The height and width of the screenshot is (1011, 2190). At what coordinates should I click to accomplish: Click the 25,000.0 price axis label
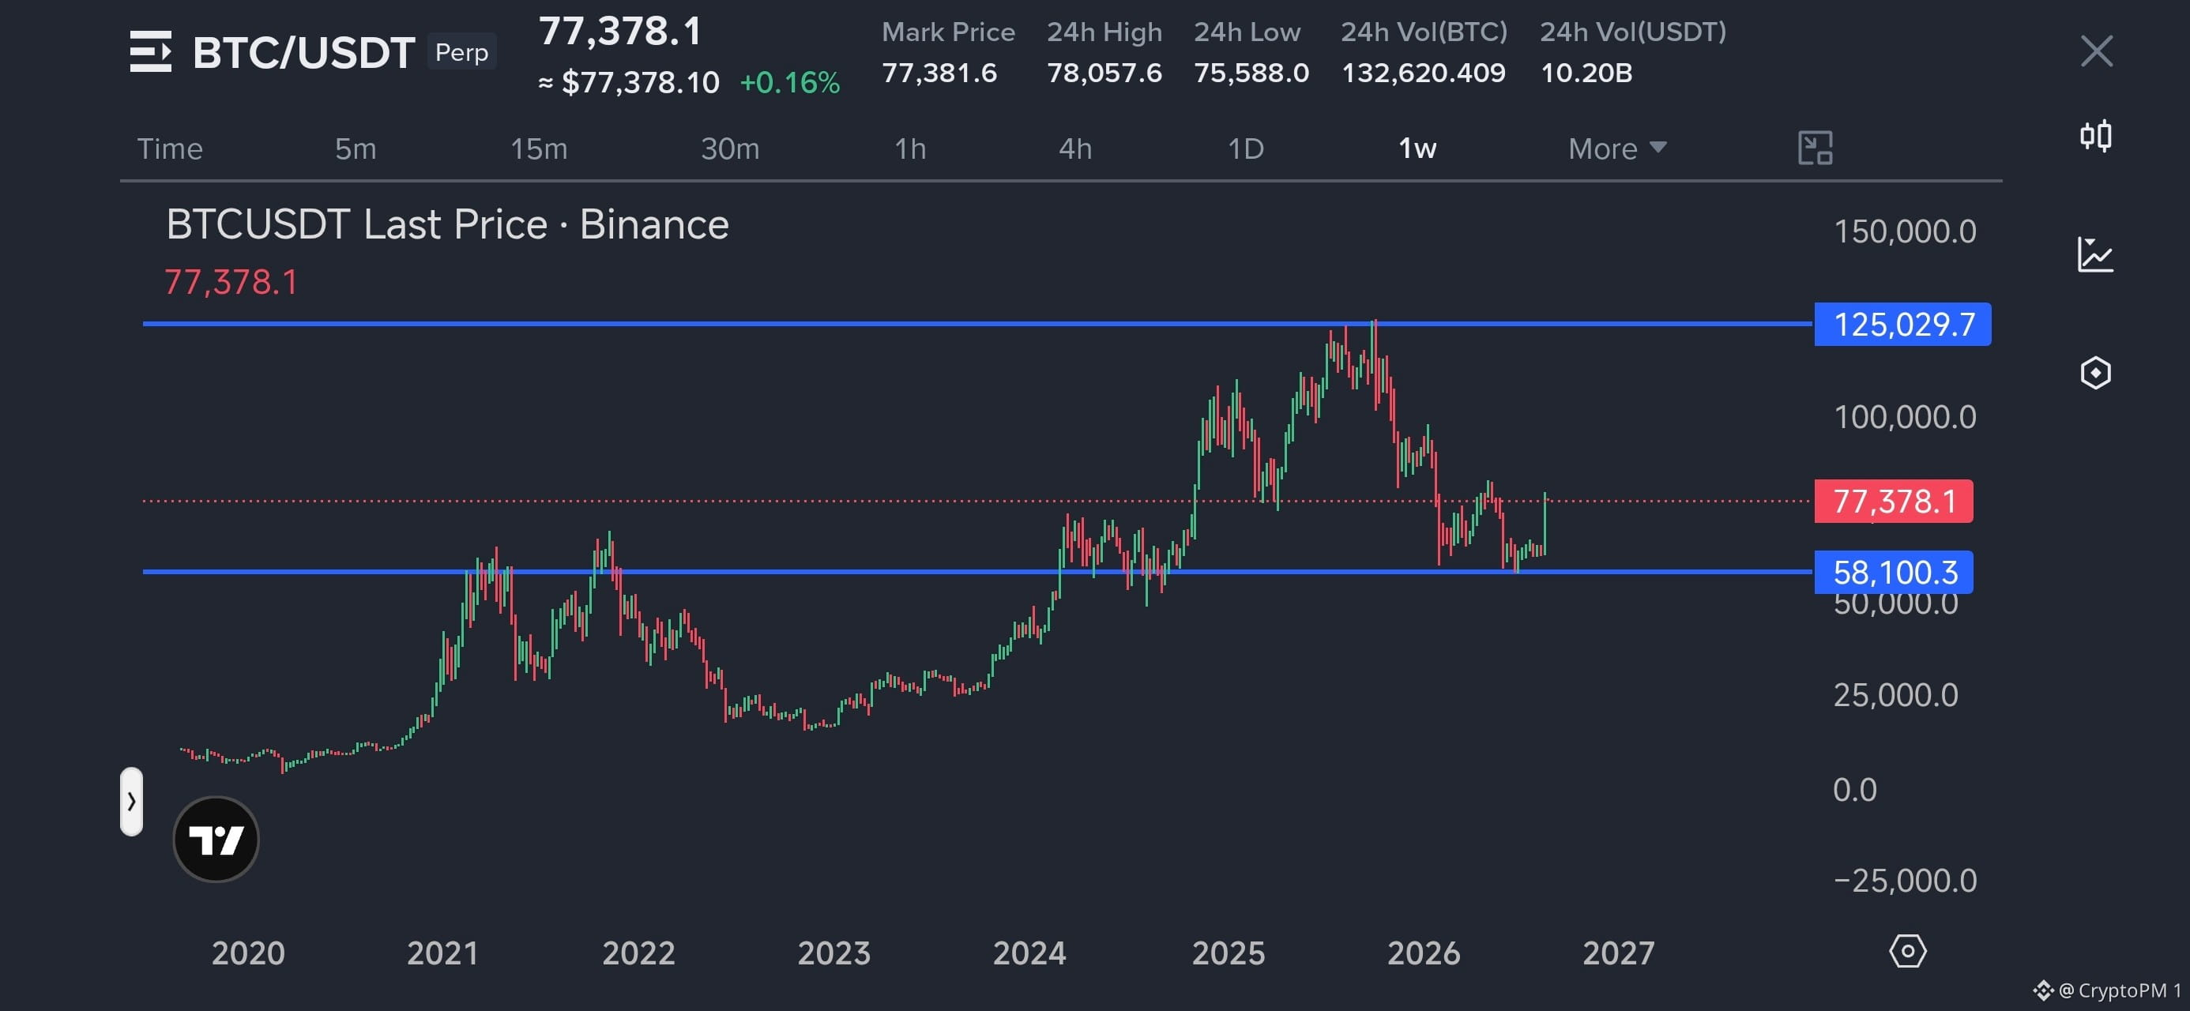[x=1896, y=695]
